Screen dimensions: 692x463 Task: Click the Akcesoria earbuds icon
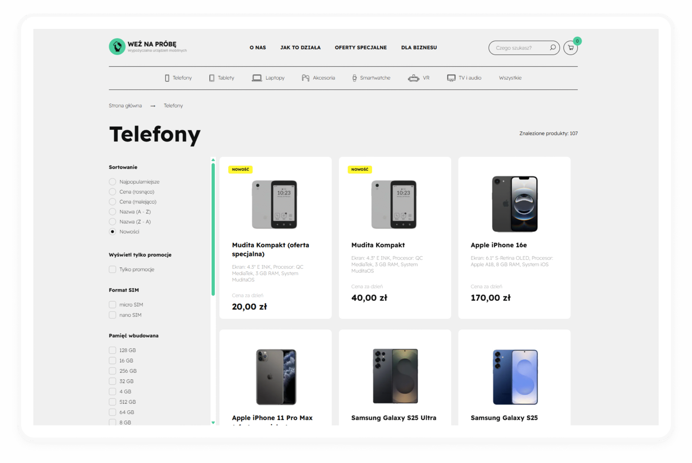[x=305, y=78]
